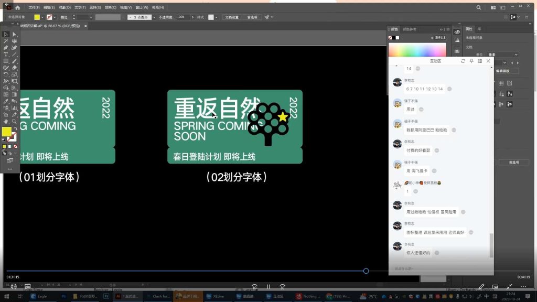
Task: Open the 对象(O) menu
Action: [x=65, y=7]
